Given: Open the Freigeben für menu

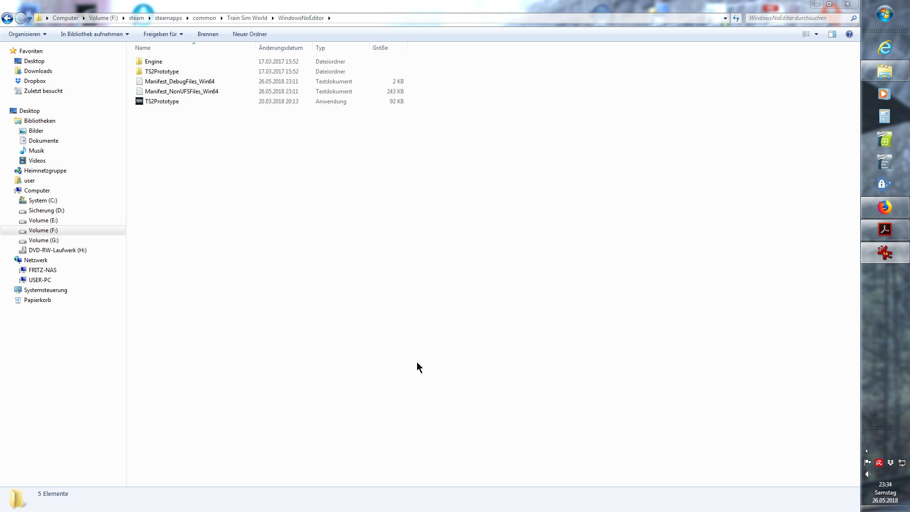Looking at the screenshot, I should click(x=163, y=34).
